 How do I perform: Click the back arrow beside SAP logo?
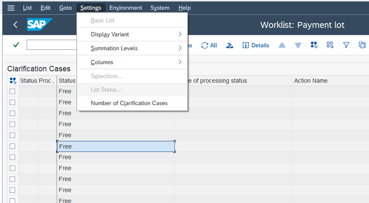pyautogui.click(x=16, y=25)
